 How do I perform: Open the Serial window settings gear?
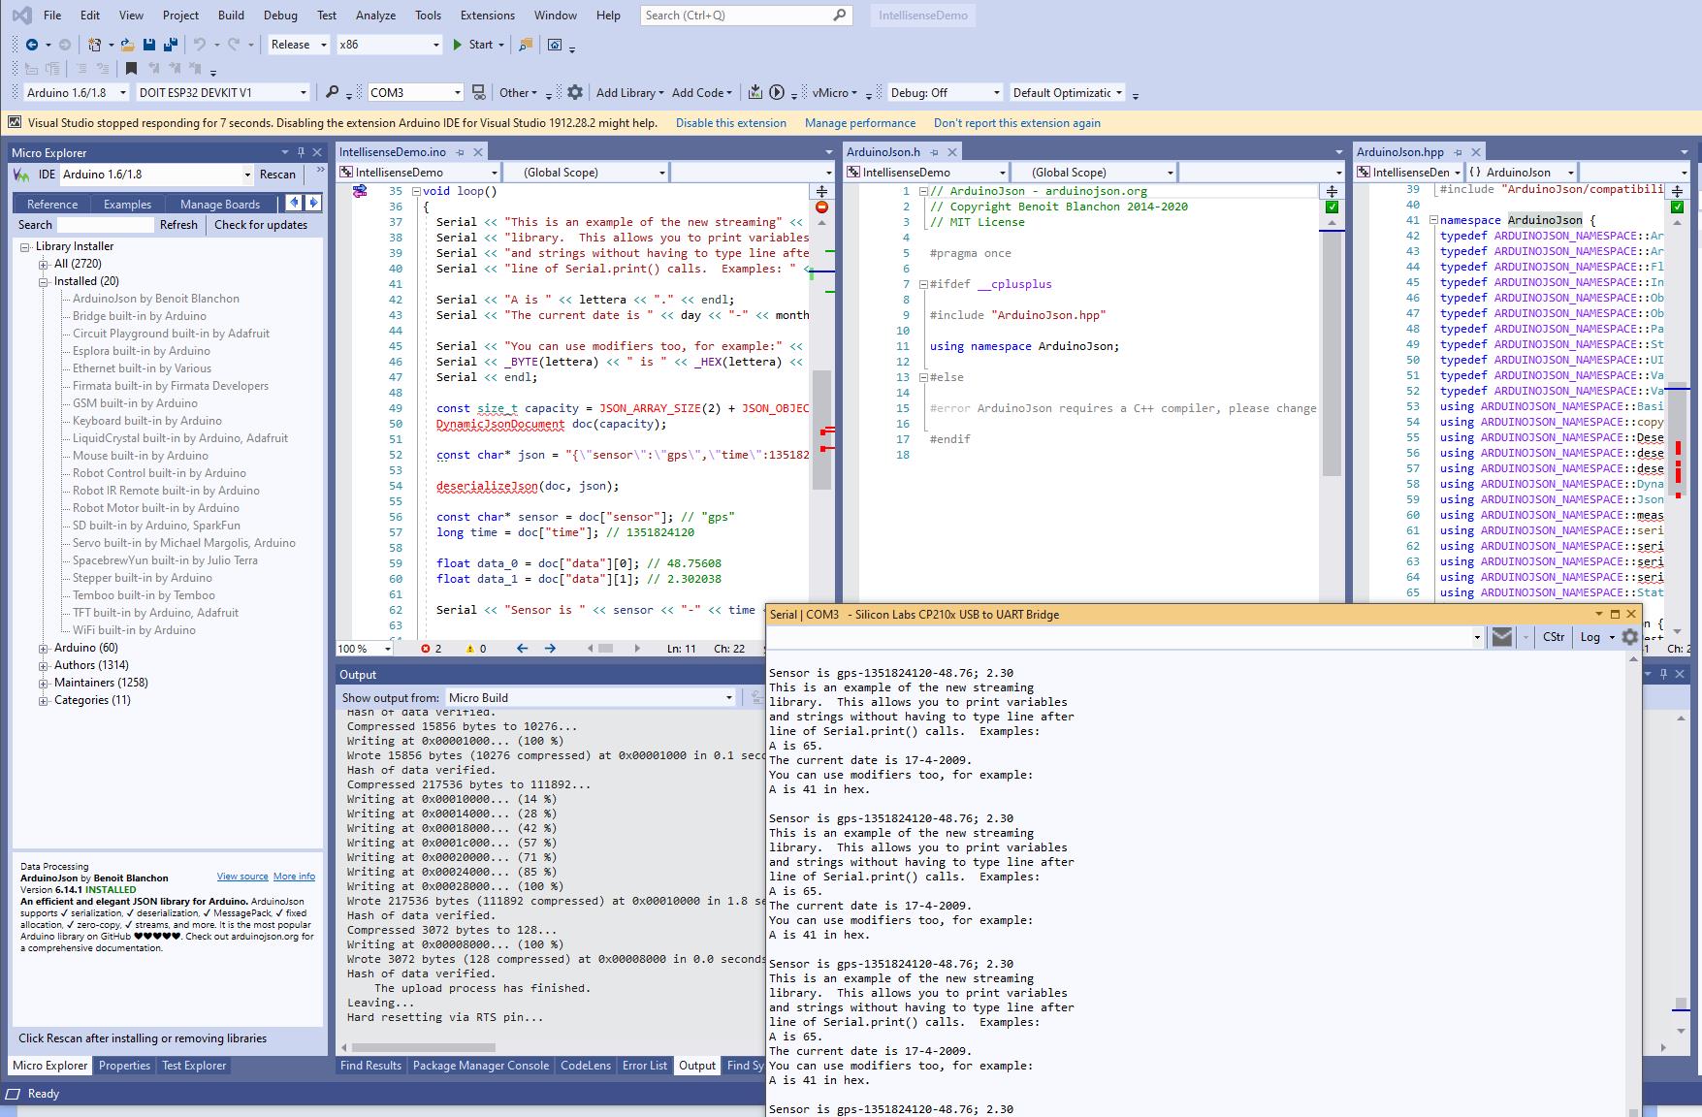click(1630, 637)
